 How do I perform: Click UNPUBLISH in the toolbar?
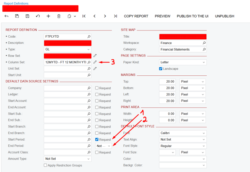pos(224,16)
